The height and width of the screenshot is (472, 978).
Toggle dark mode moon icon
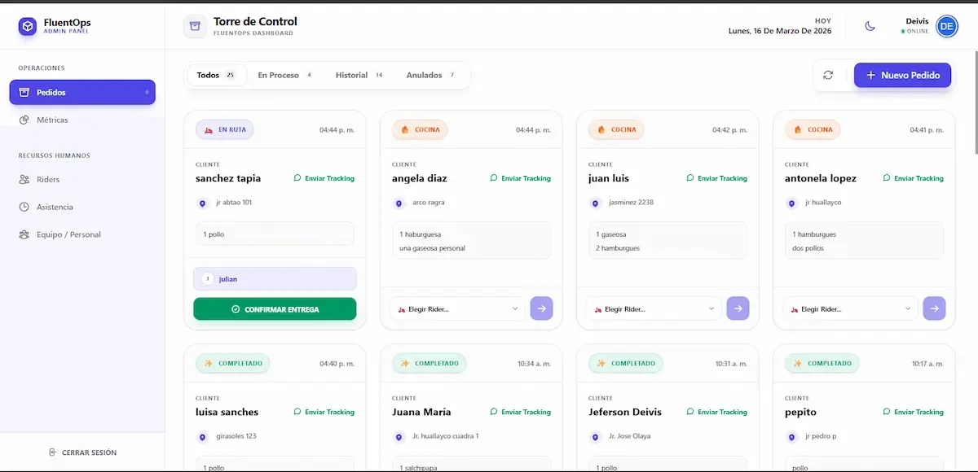[870, 26]
